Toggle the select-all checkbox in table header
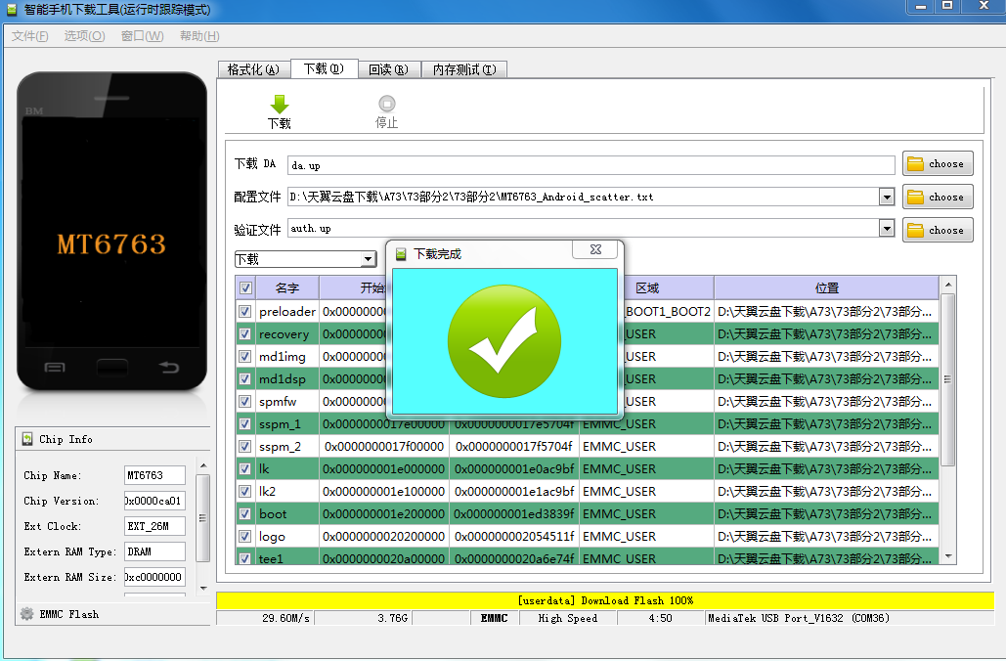The image size is (1006, 661). [x=245, y=288]
